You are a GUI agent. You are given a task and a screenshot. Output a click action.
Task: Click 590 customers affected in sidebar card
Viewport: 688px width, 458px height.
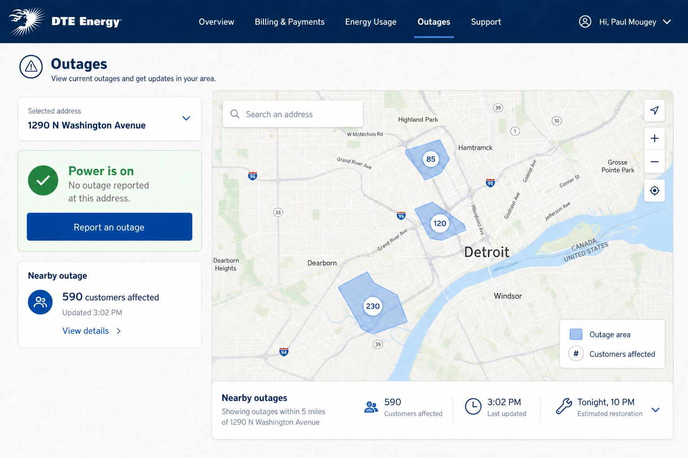pos(111,297)
